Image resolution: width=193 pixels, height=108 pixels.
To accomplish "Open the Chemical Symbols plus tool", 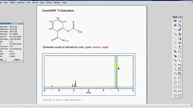I will coord(180,60).
